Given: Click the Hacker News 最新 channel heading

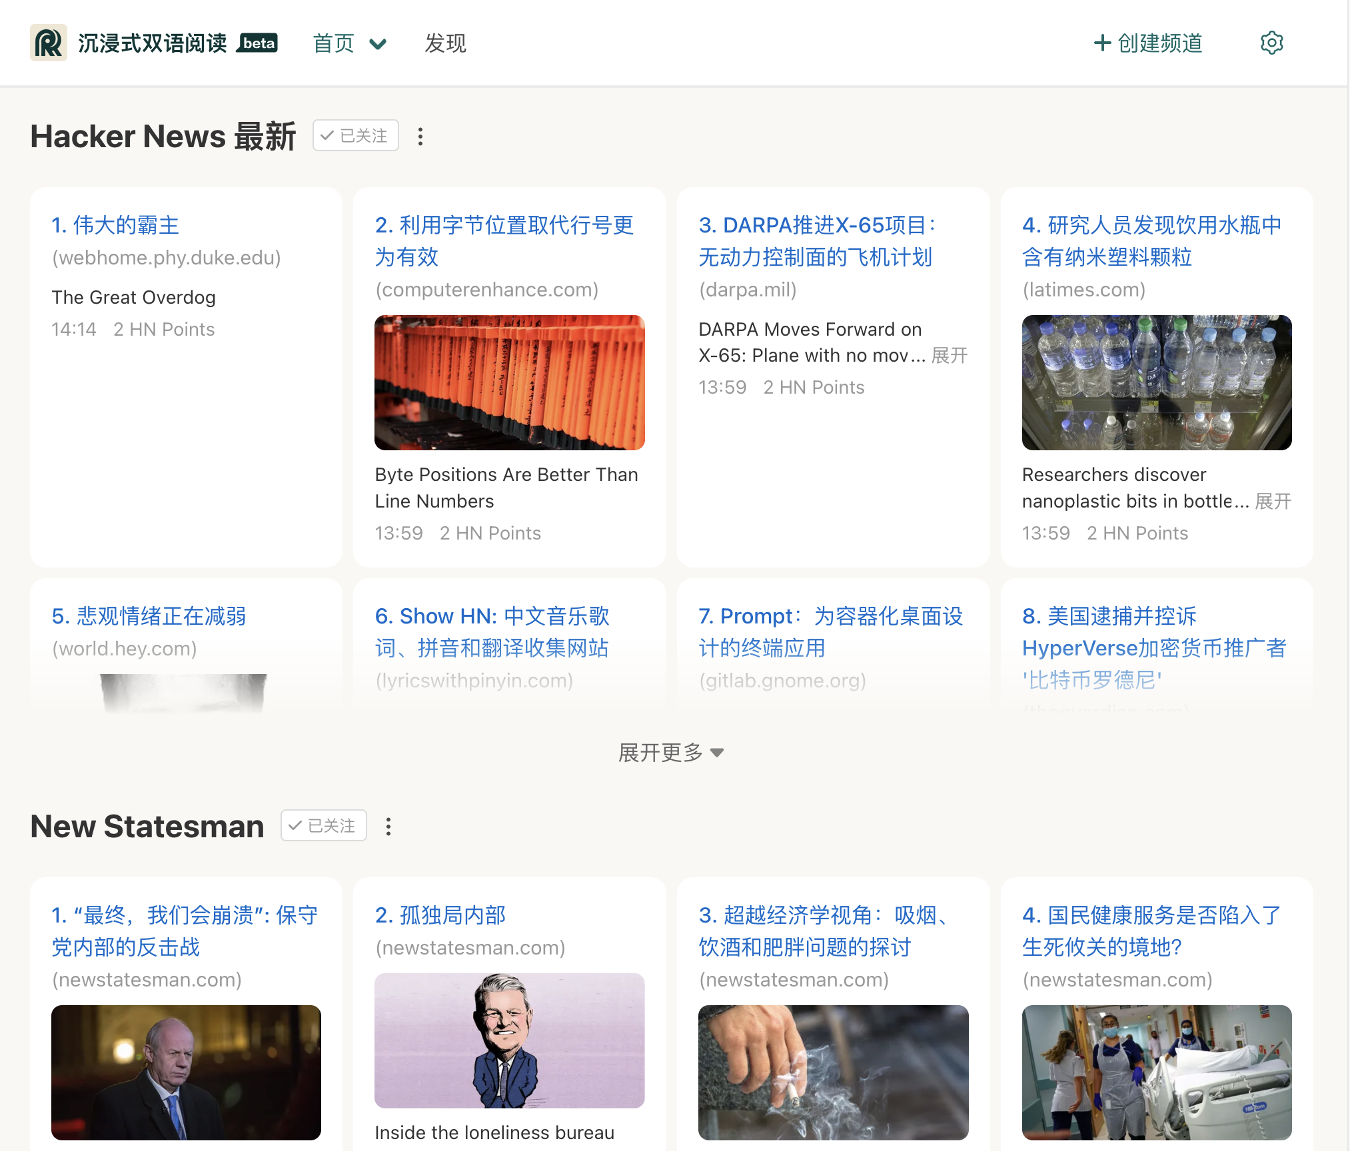Looking at the screenshot, I should [163, 137].
